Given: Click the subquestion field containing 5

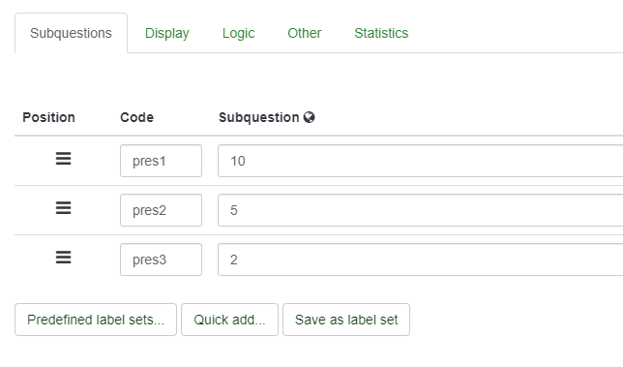Looking at the screenshot, I should point(421,210).
